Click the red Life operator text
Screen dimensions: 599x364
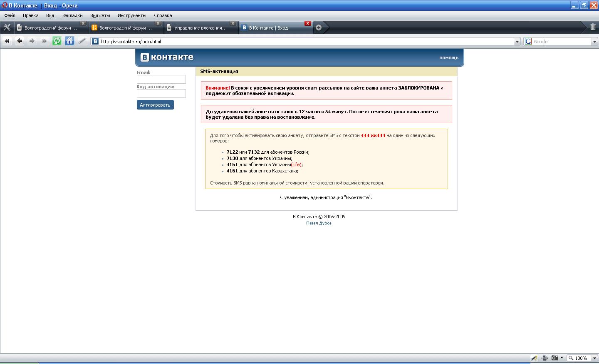(x=296, y=165)
